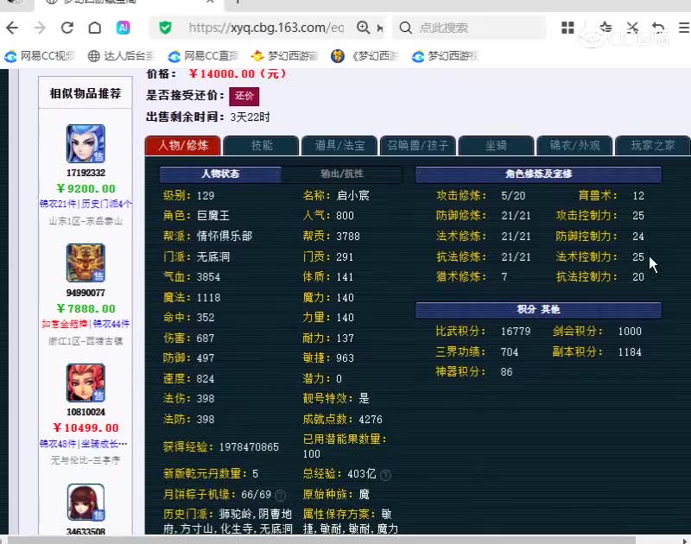
Task: Click the help icon beside 月饼粽子机缘 66/69
Action: 280,495
